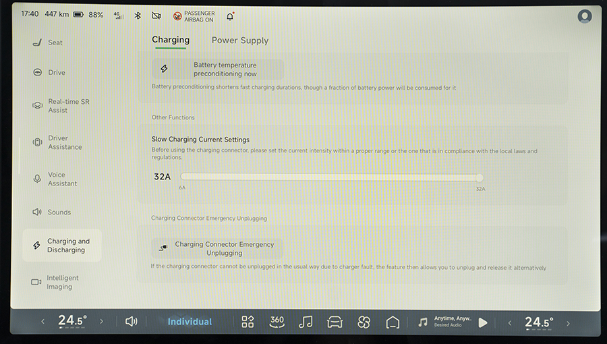607x344 pixels.
Task: Open the climate fan control icon
Action: [x=364, y=322]
